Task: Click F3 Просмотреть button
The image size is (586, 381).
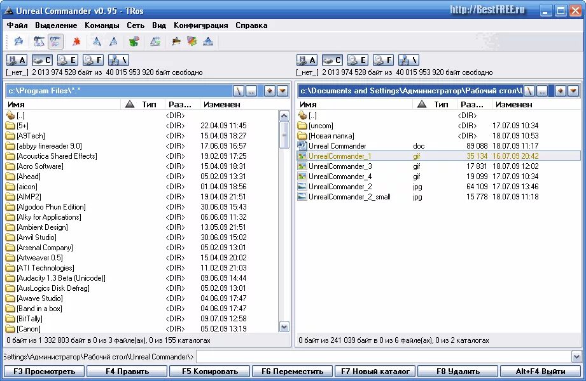Action: point(44,371)
